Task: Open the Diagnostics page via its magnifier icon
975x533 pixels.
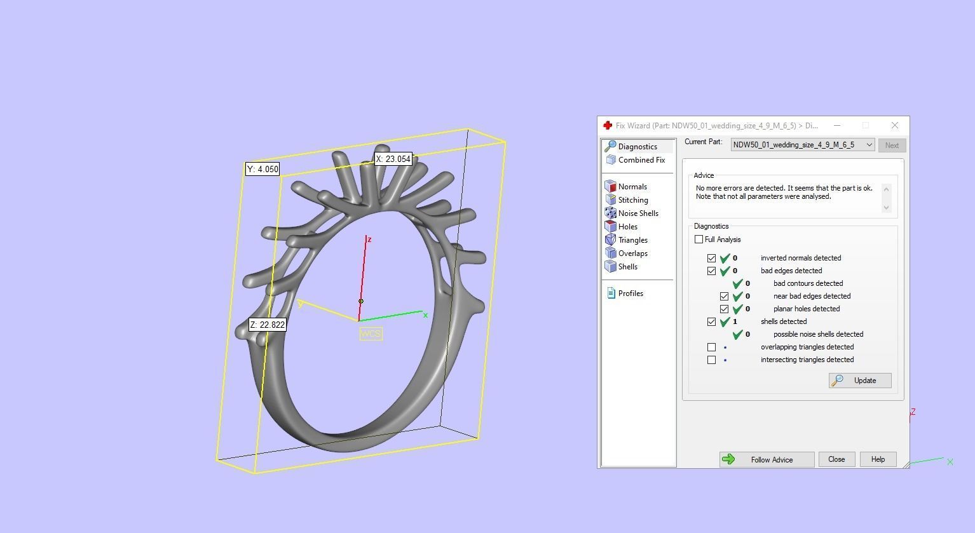Action: point(610,146)
